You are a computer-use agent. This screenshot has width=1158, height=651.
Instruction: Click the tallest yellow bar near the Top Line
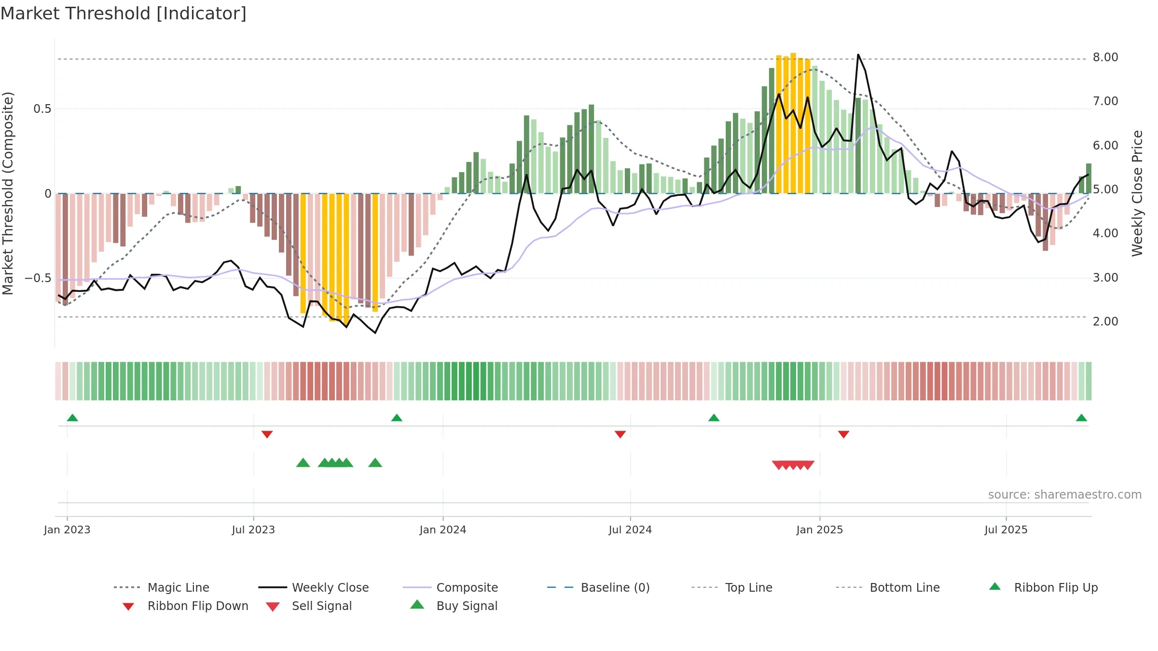[x=793, y=123]
